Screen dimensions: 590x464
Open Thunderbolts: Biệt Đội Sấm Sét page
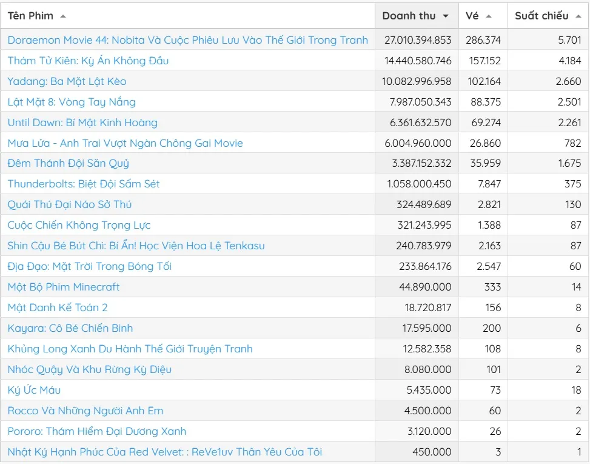coord(84,184)
